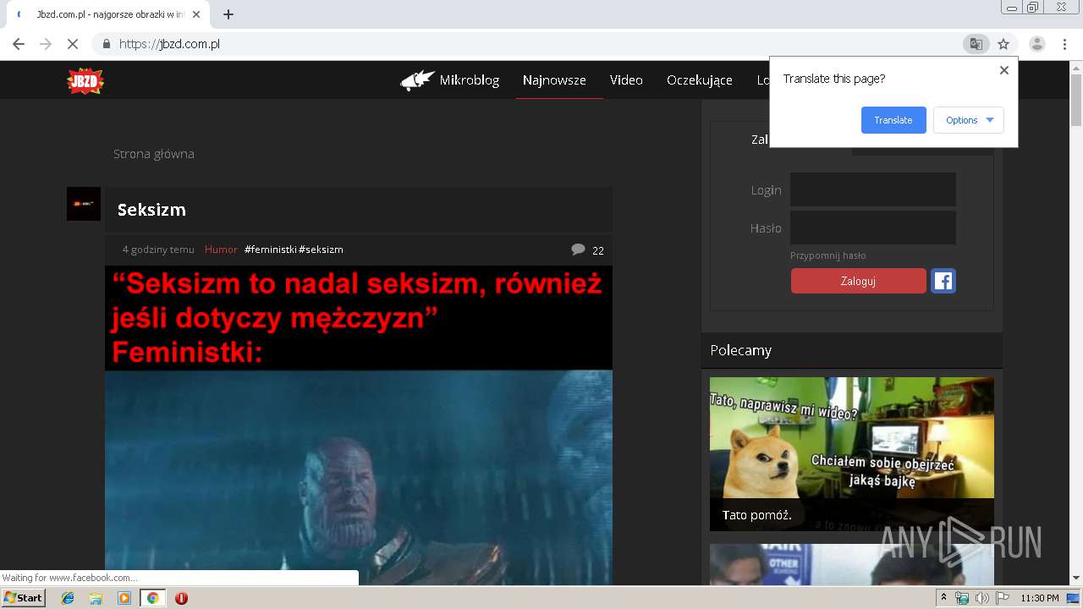
Task: Open the Seksizm post title
Action: coord(151,210)
